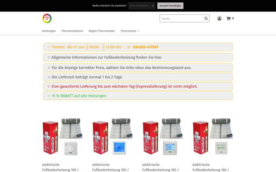276x172 pixels.
Task: Open the third 'elektrische Fußbodenheizung 160' product title
Action: (161, 167)
